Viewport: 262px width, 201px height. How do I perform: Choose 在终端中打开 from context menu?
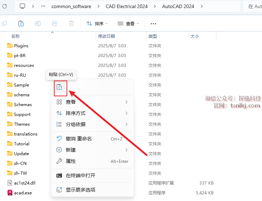(81, 175)
